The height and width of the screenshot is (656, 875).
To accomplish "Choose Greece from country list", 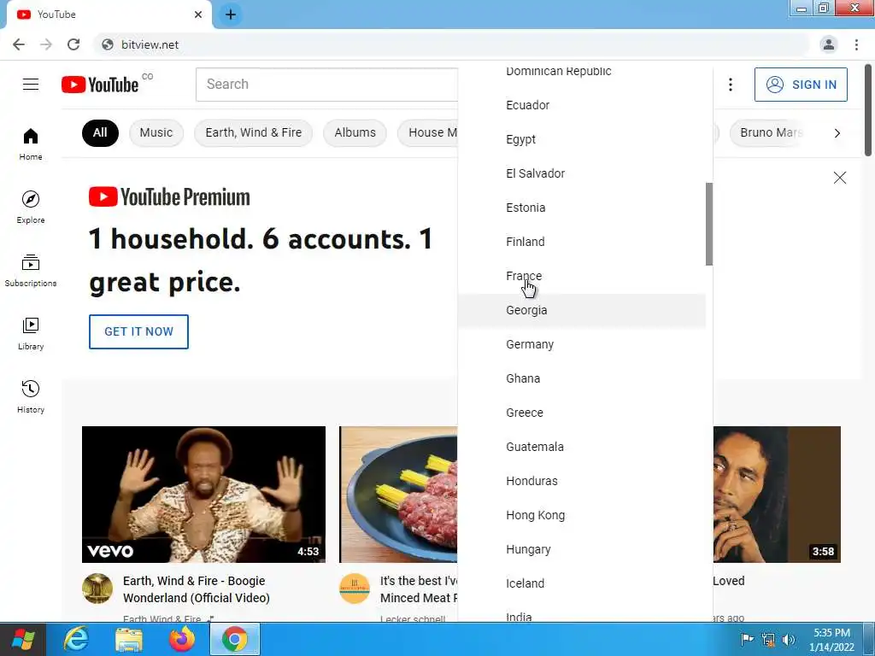I will click(x=581, y=413).
